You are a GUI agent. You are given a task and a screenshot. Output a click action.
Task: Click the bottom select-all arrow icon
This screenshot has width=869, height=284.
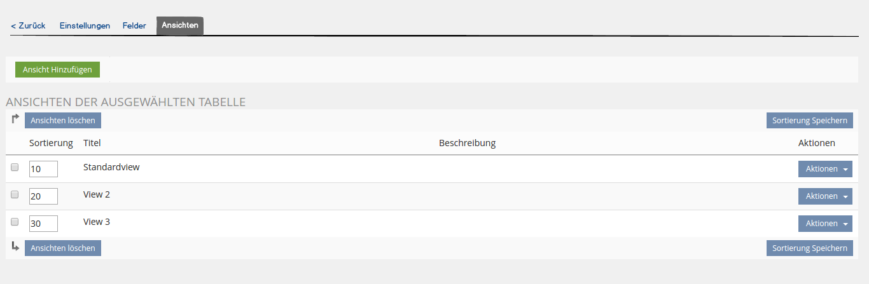[x=16, y=247]
